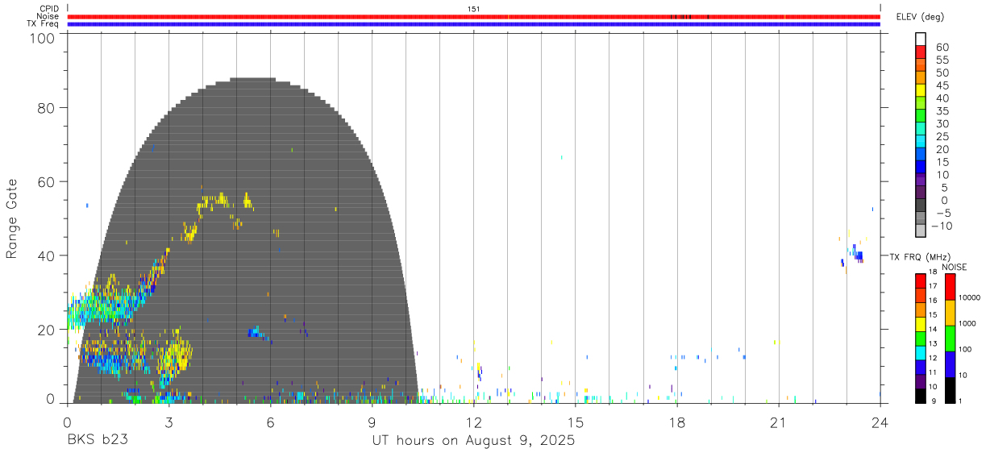990x457 pixels.
Task: Click the black marks in the Noise strip
Action: tap(689, 16)
